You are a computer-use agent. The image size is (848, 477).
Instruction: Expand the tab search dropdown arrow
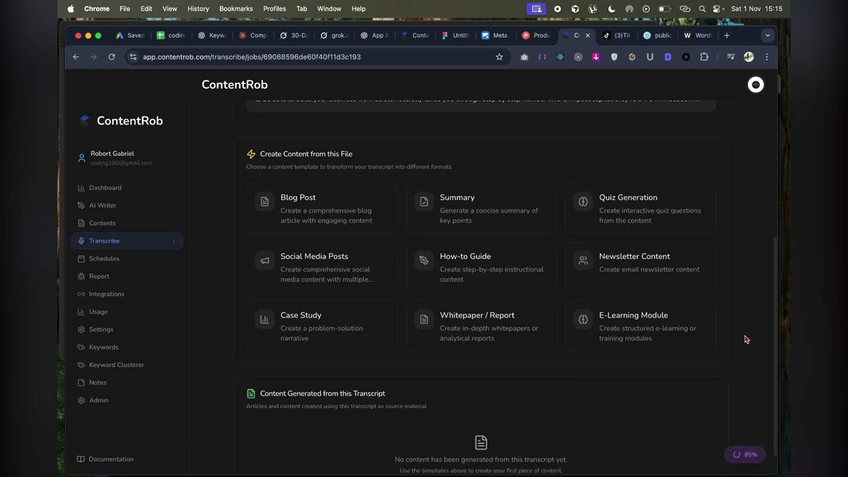pyautogui.click(x=767, y=35)
